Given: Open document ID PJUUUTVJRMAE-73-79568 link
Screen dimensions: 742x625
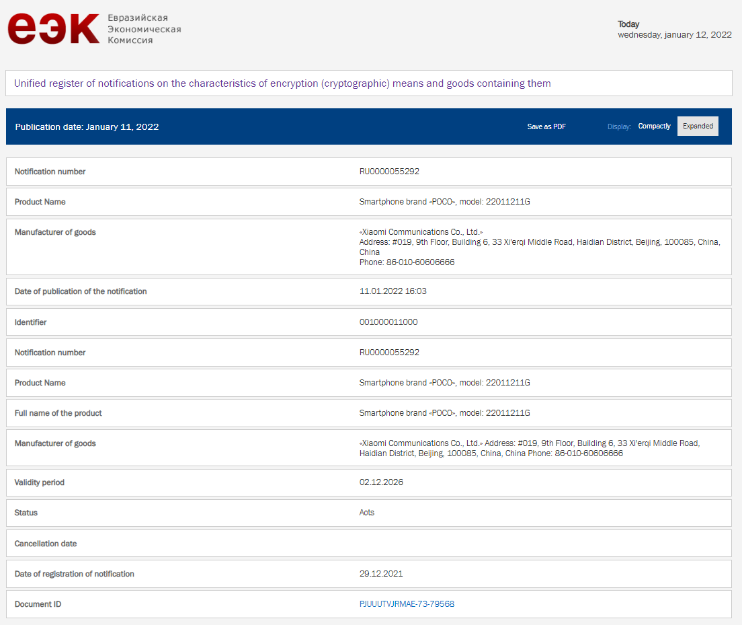Looking at the screenshot, I should point(407,603).
